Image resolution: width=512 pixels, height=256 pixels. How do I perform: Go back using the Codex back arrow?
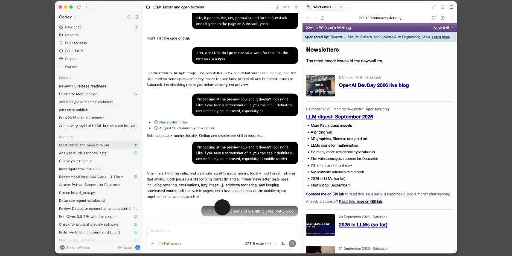[x=87, y=7]
